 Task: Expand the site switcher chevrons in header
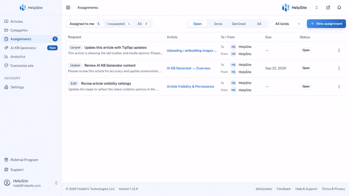[317, 8]
